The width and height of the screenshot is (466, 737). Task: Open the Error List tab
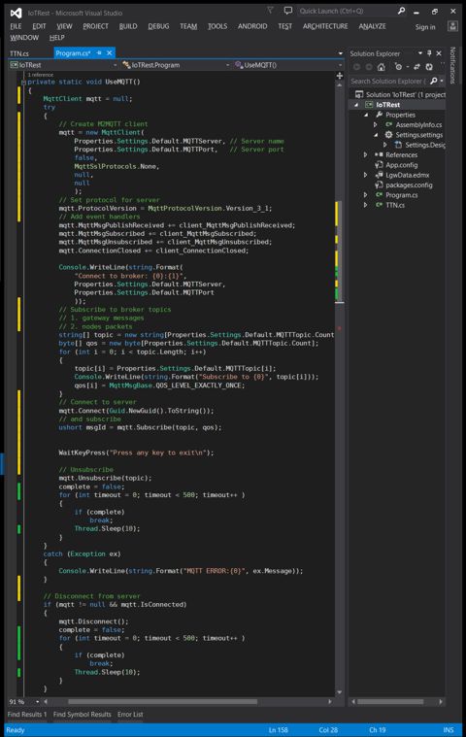point(130,715)
